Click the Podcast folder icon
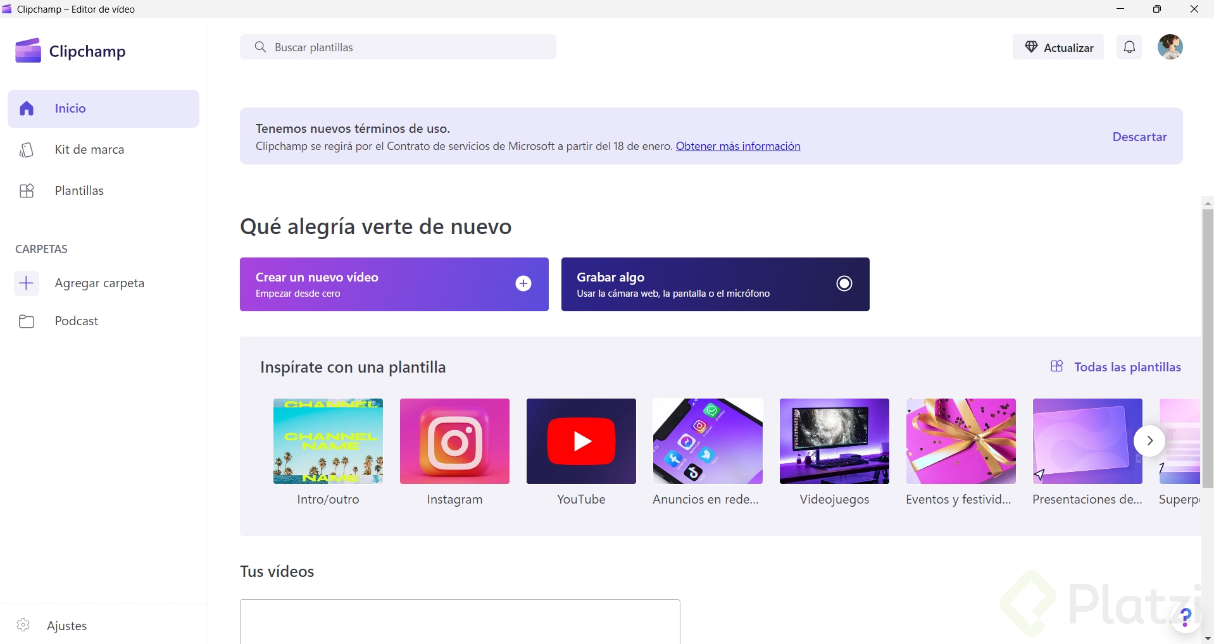The width and height of the screenshot is (1214, 644). click(x=27, y=321)
